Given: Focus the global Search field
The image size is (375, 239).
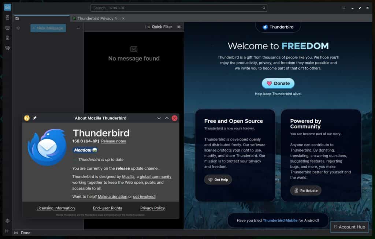Looking at the screenshot, I should tap(179, 8).
